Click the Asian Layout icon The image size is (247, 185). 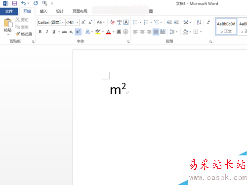186,22
